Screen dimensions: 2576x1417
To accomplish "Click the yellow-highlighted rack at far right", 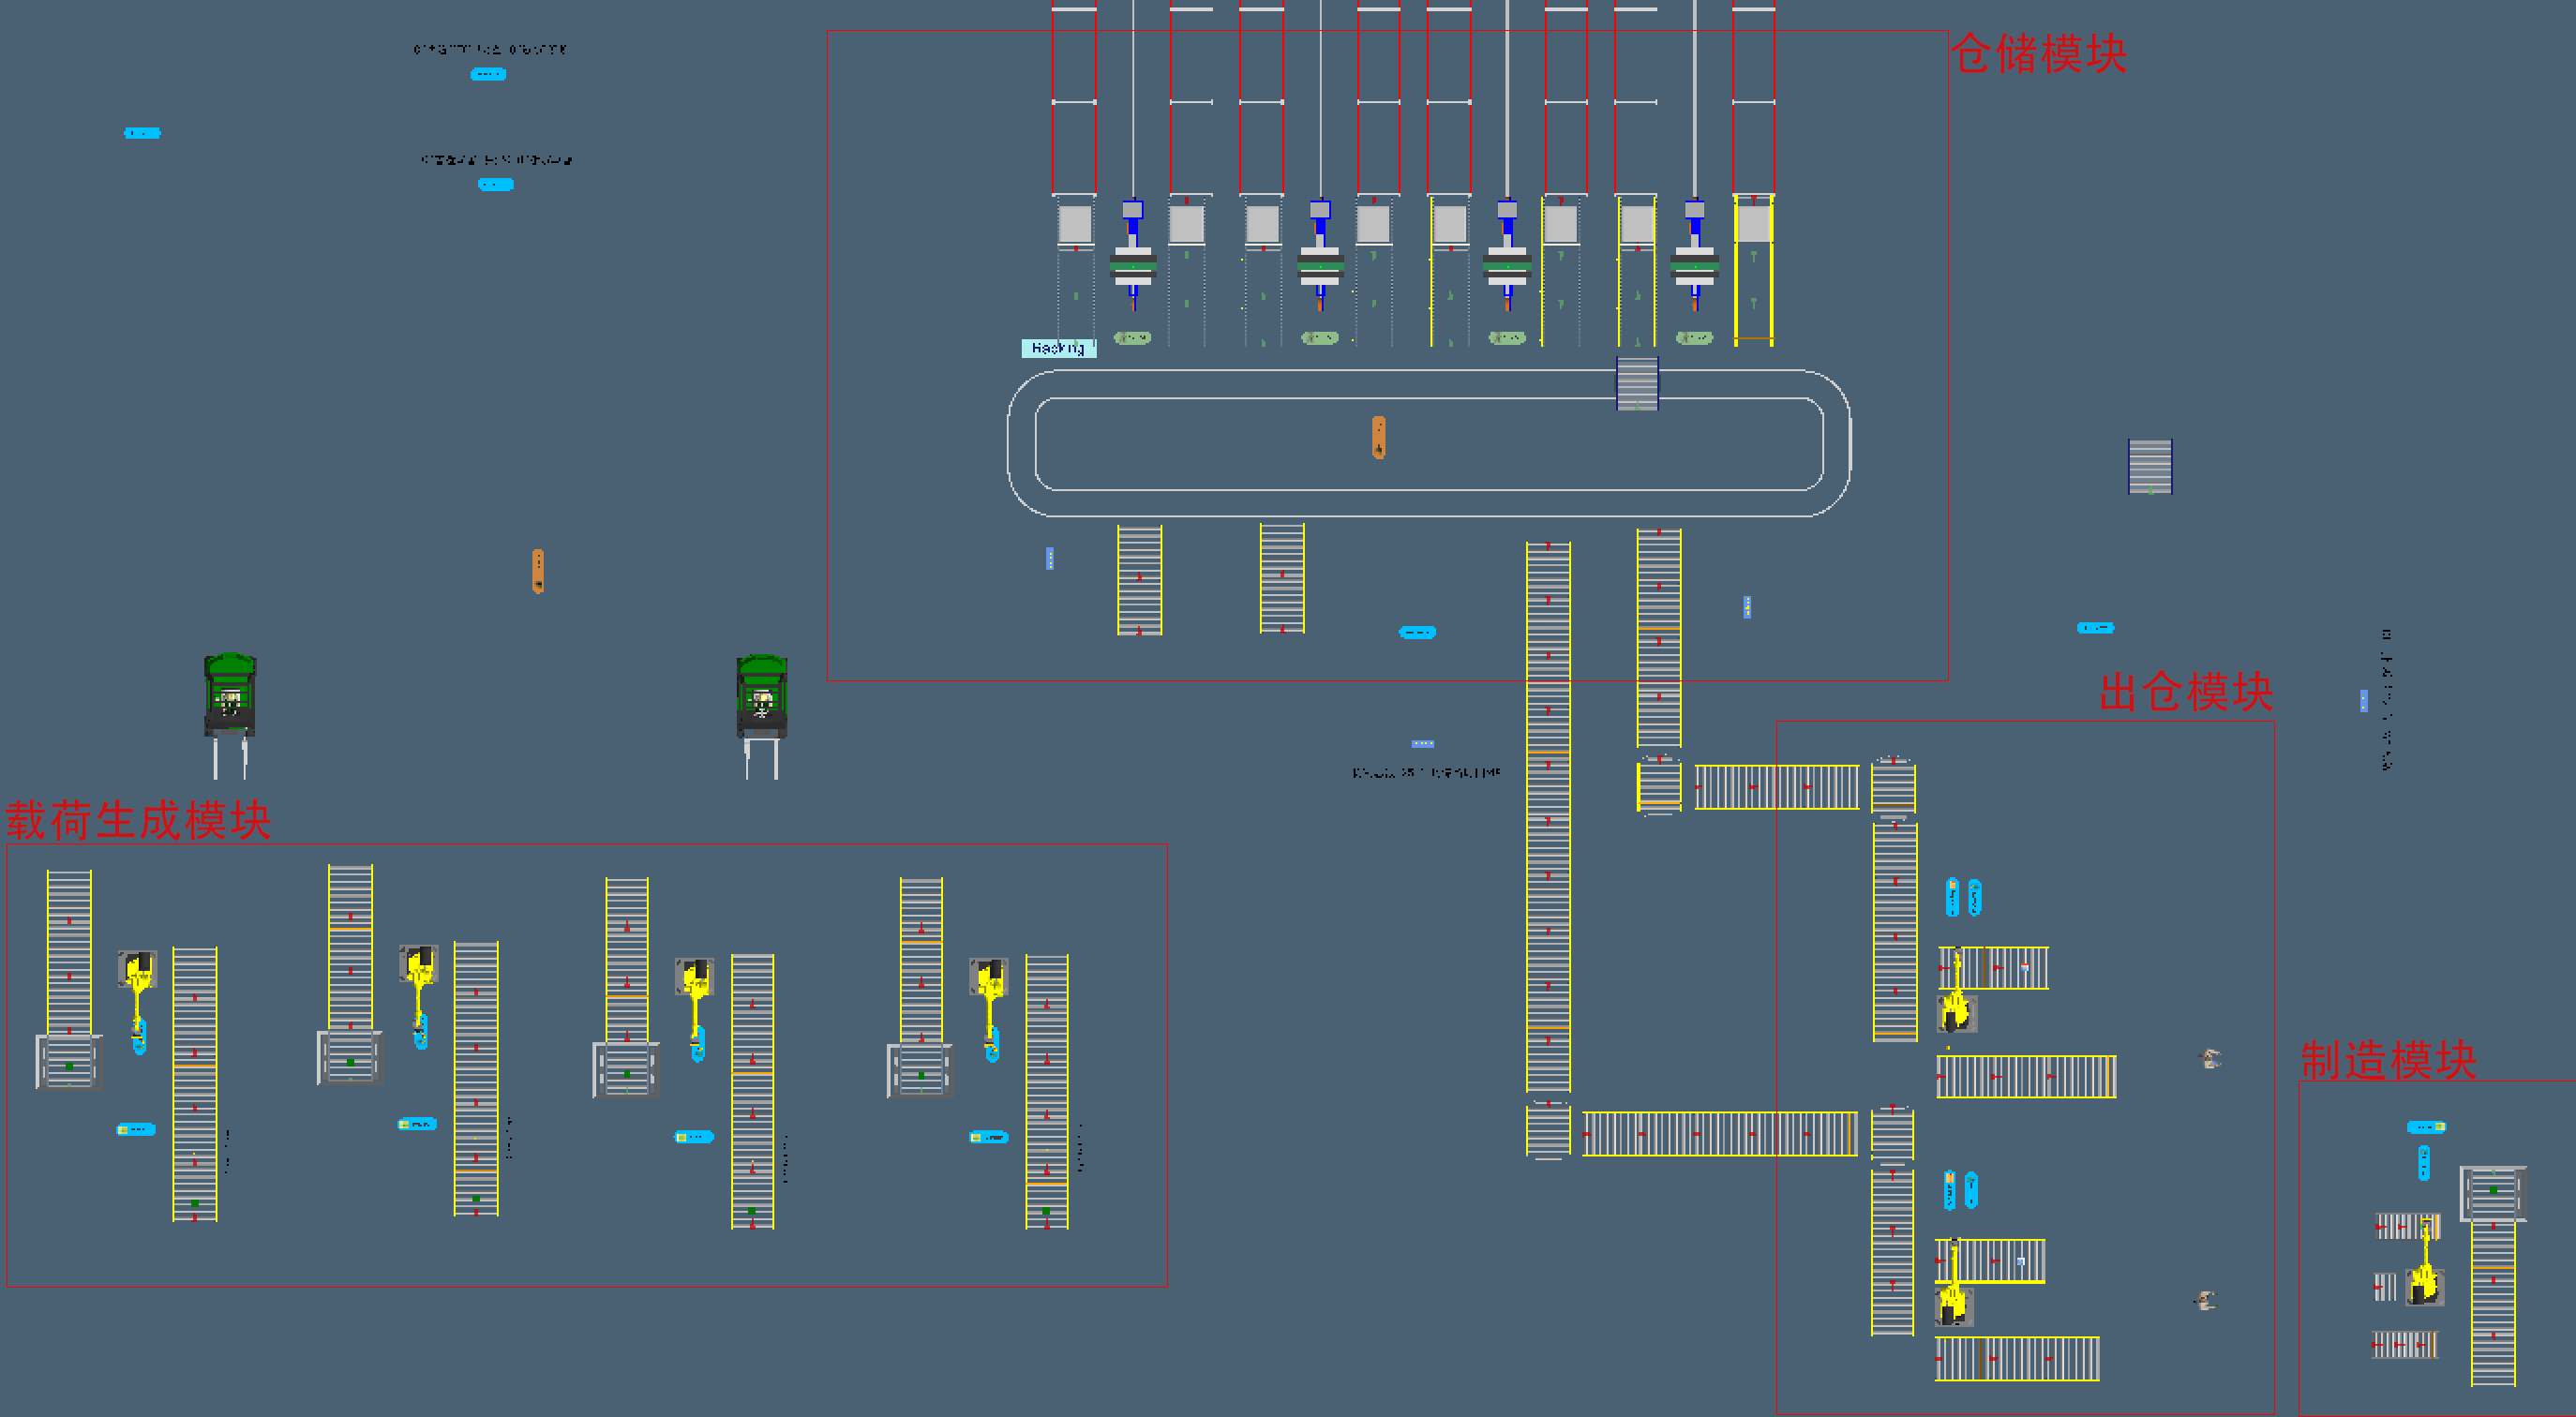I will click(x=1753, y=270).
